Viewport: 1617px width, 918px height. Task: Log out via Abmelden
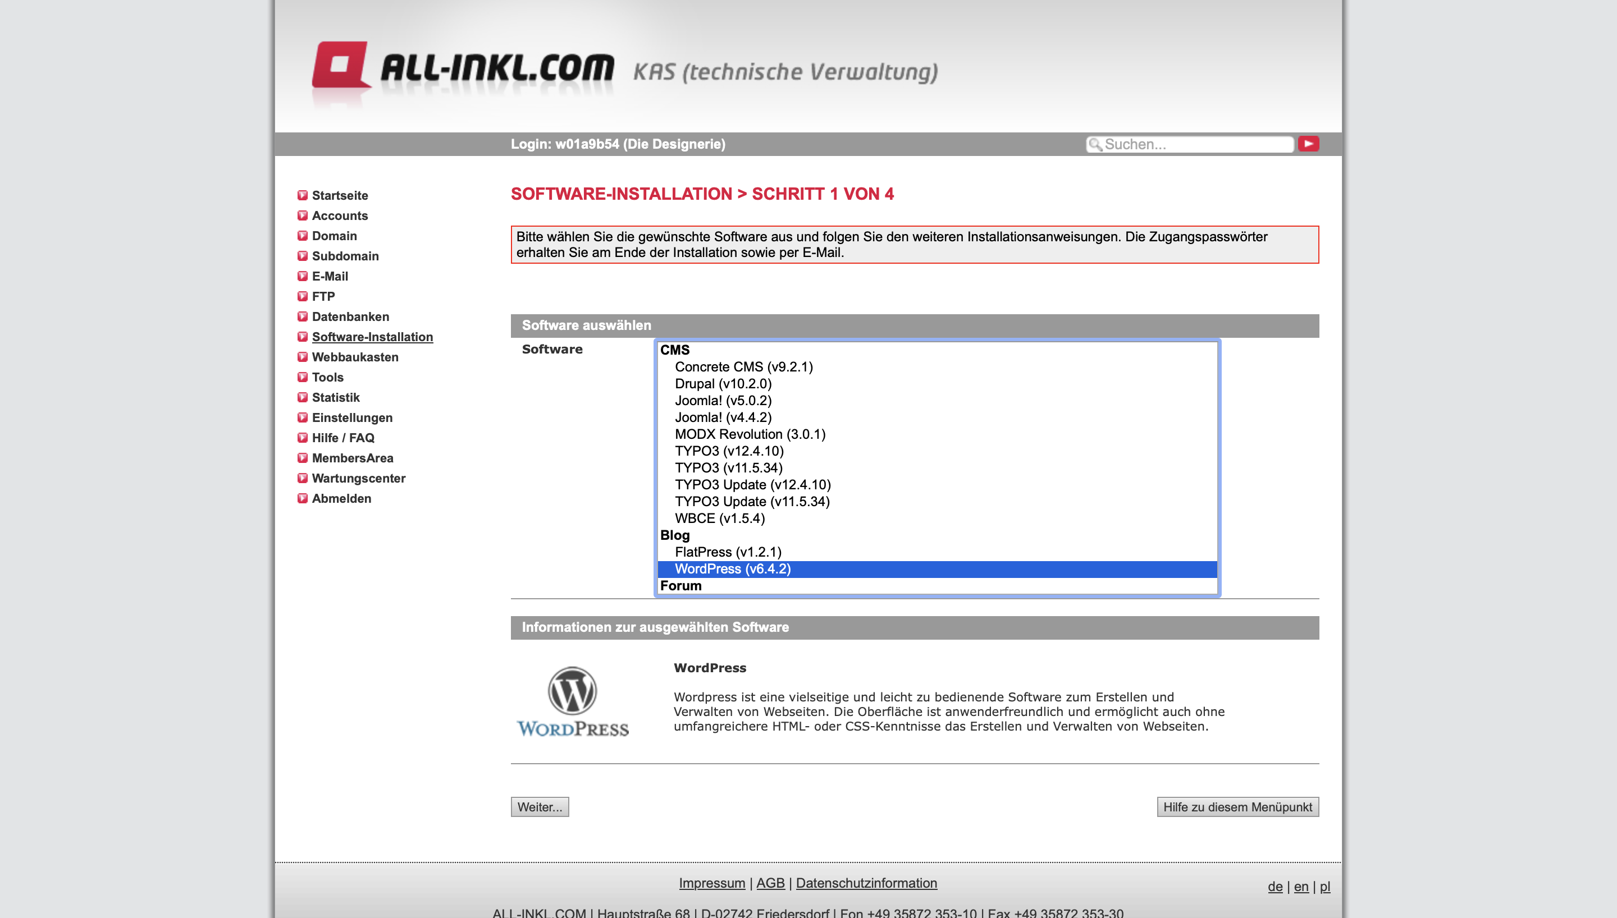[x=342, y=498]
